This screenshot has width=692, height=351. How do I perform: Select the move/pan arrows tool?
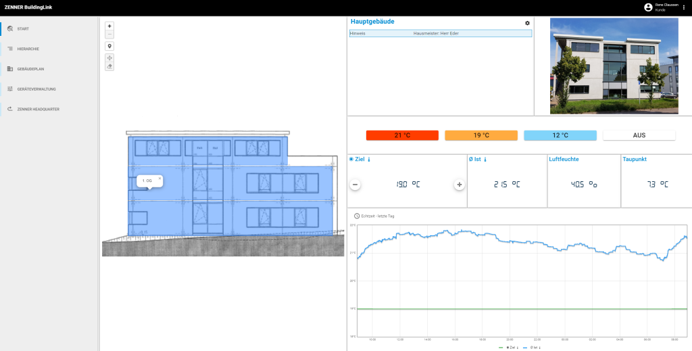[x=109, y=58]
